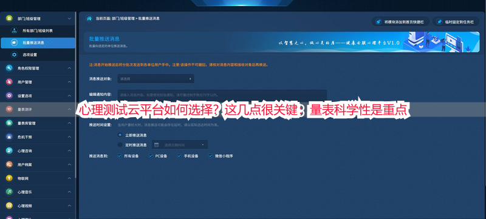Click the 设置选项 purple gear icon
486x219 pixels.
(x=9, y=96)
